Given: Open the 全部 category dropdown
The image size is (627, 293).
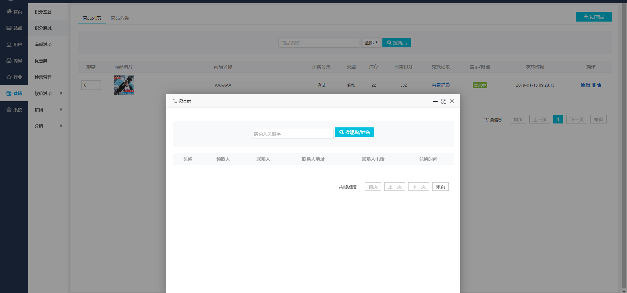Looking at the screenshot, I should pyautogui.click(x=371, y=43).
